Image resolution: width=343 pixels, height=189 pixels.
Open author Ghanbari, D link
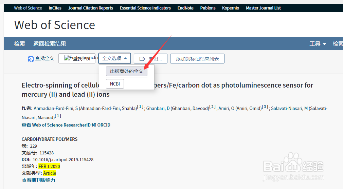pos(158,108)
